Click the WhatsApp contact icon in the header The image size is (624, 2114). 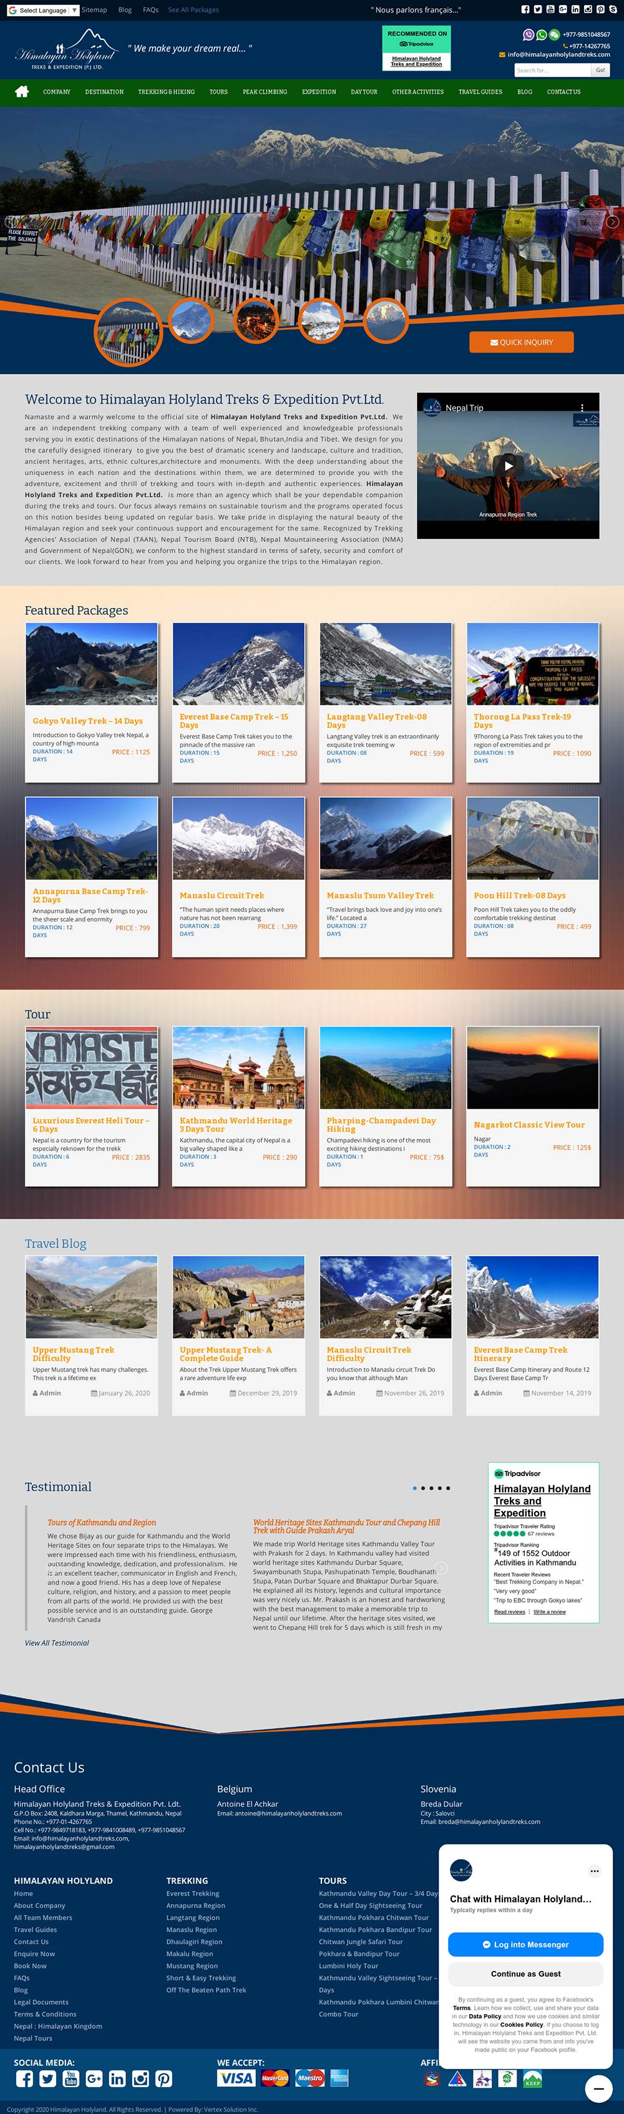pyautogui.click(x=541, y=34)
